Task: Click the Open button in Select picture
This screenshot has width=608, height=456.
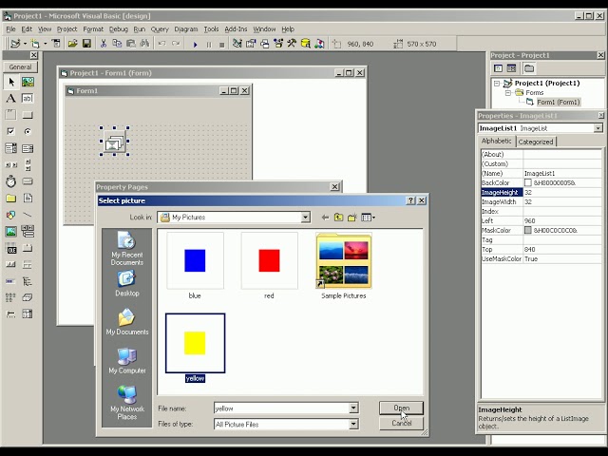Action: pos(401,408)
